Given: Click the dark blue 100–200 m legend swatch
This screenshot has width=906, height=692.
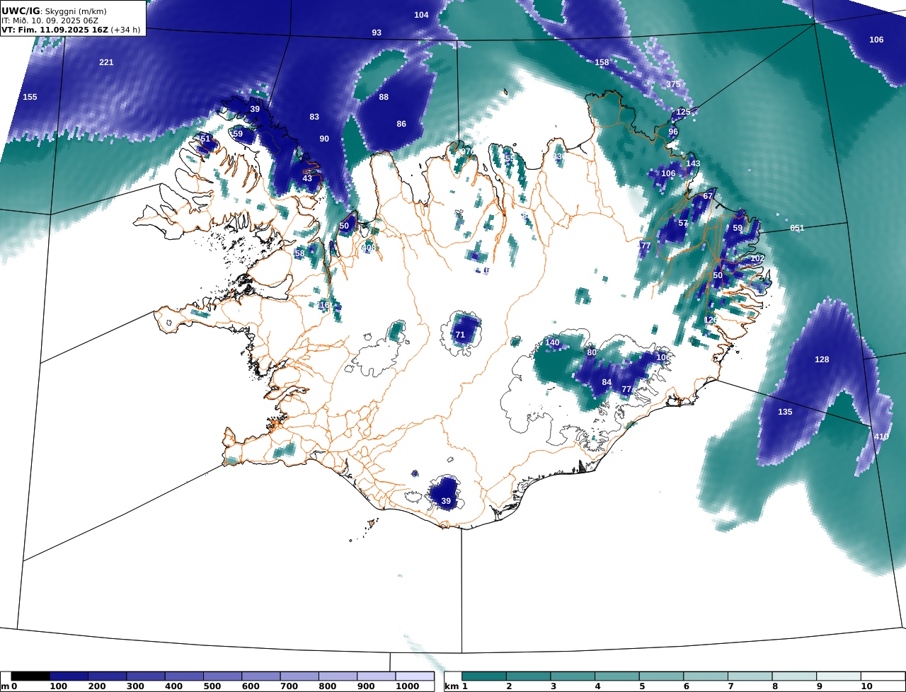Looking at the screenshot, I should [69, 676].
